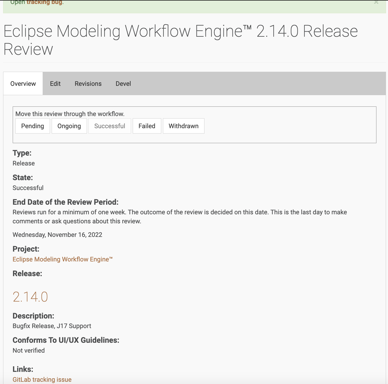This screenshot has height=384, width=388.
Task: Open the 2.14.0 release link
Action: pyautogui.click(x=30, y=297)
